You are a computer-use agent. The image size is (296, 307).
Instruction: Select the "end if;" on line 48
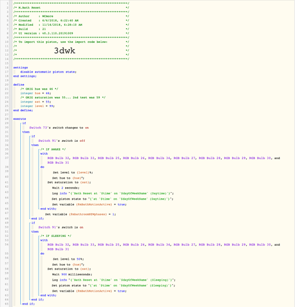pos(37,219)
